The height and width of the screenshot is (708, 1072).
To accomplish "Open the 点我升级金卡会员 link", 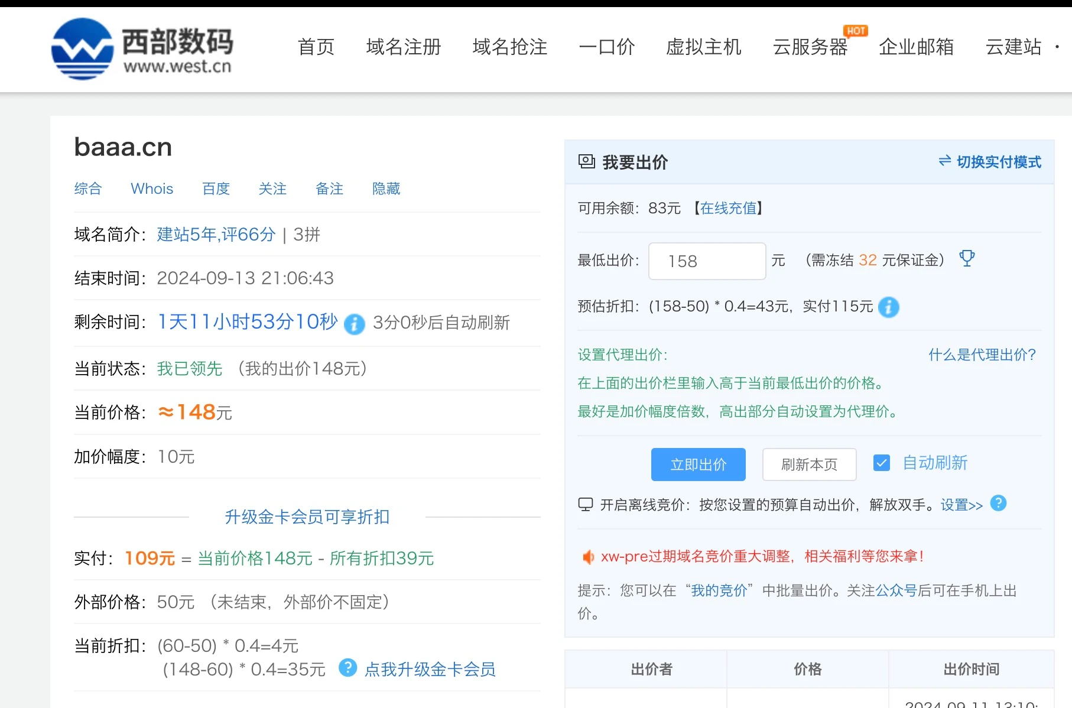I will point(430,670).
